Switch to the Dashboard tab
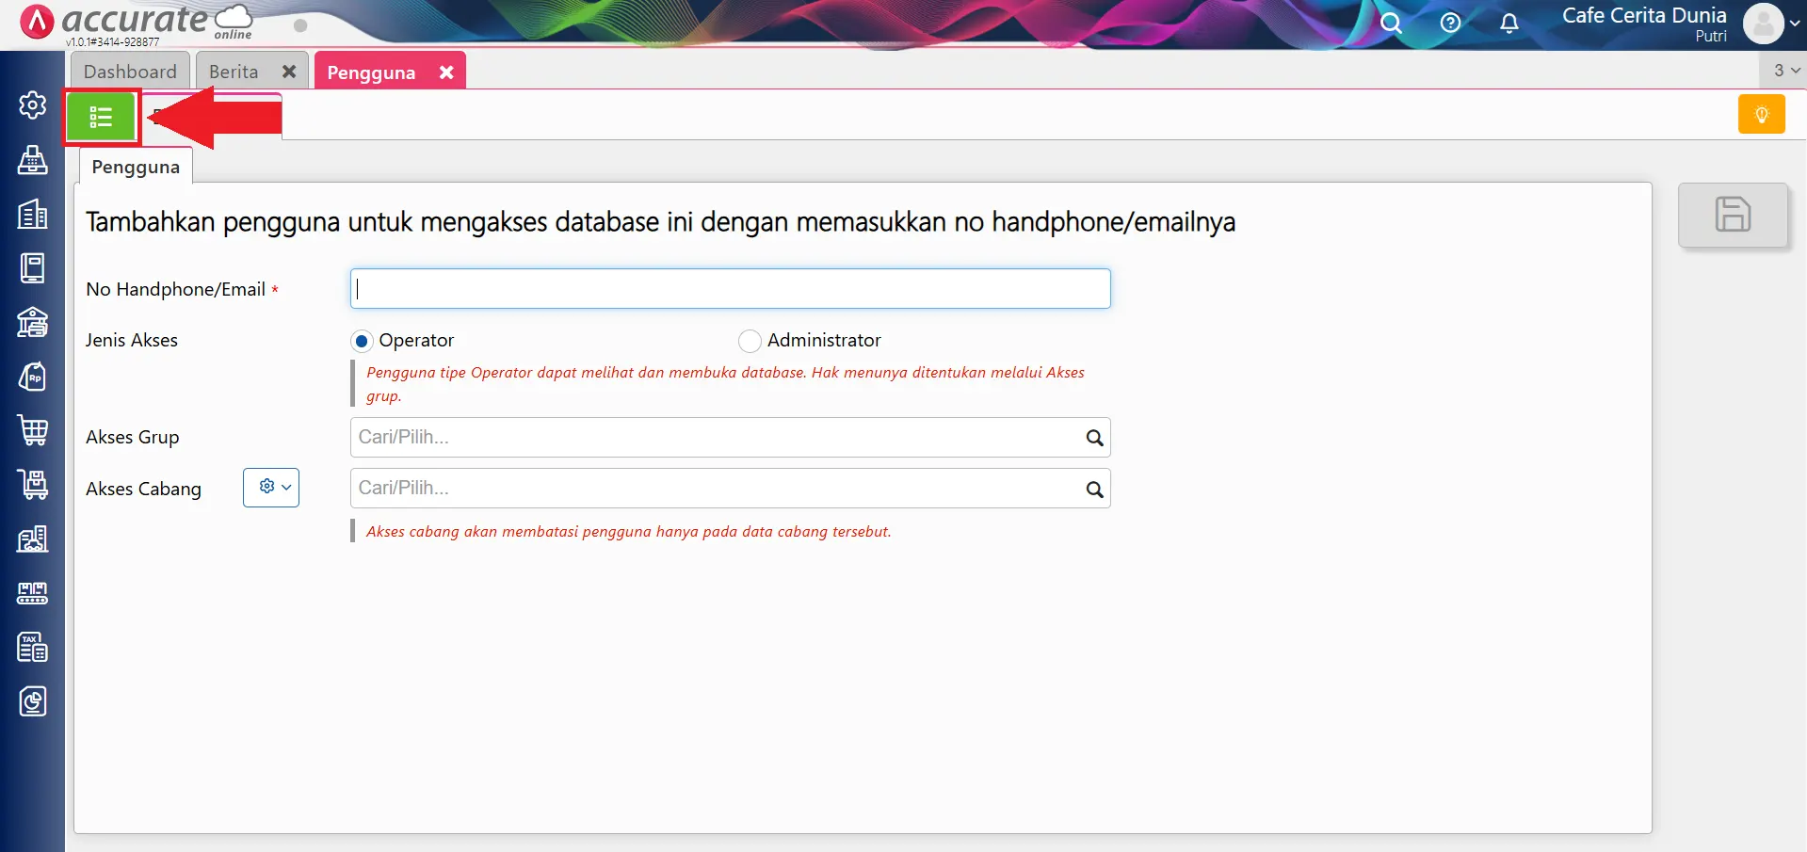 coord(130,71)
